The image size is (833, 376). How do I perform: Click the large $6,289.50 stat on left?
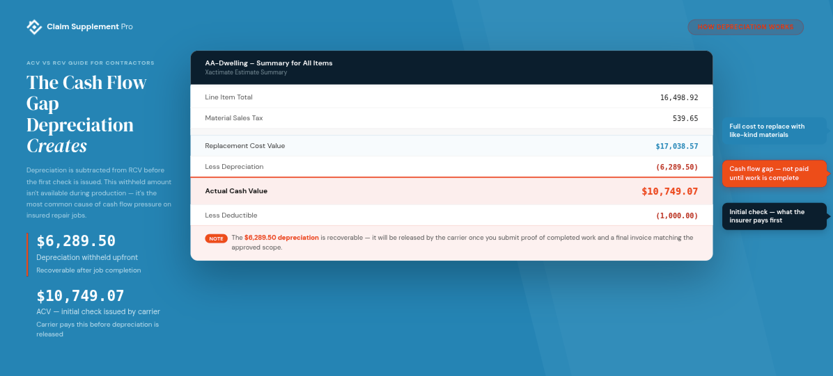point(76,240)
